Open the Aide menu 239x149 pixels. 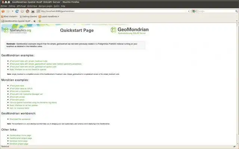63,6
